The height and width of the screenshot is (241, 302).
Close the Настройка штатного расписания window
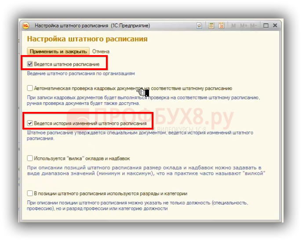tap(275, 26)
